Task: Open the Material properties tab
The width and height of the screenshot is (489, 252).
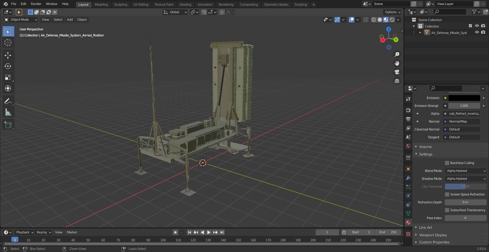Action: [x=408, y=222]
